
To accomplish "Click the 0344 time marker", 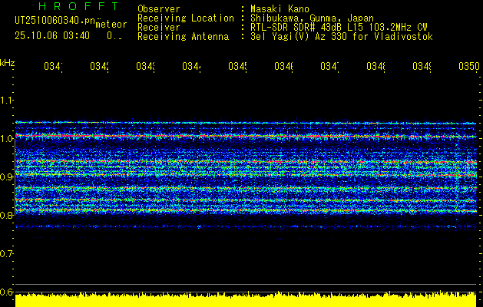I will [x=191, y=67].
